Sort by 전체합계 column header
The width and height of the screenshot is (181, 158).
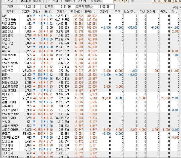[x=76, y=12]
